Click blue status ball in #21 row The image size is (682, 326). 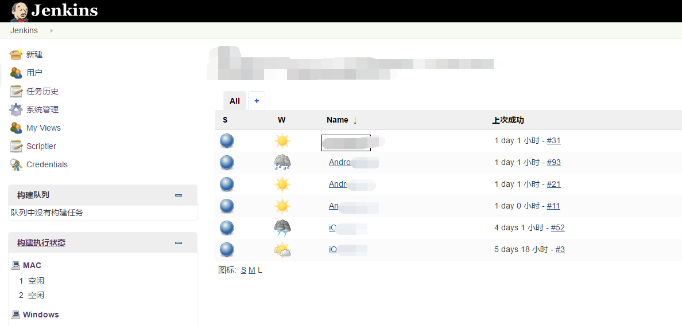pos(227,184)
